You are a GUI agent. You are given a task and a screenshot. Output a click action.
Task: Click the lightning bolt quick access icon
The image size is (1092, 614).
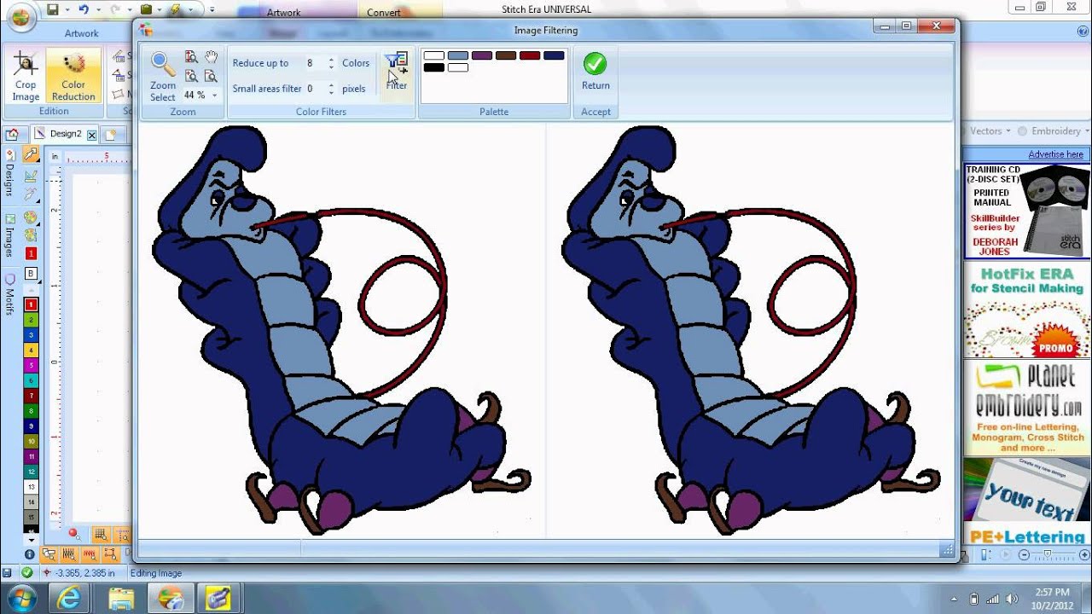point(176,10)
